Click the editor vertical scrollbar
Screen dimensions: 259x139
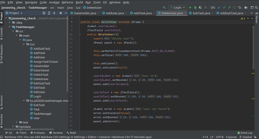click(253, 48)
